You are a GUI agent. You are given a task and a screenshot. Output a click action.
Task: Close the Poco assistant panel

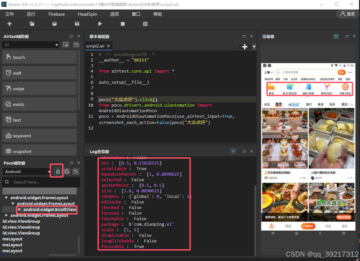pyautogui.click(x=79, y=163)
